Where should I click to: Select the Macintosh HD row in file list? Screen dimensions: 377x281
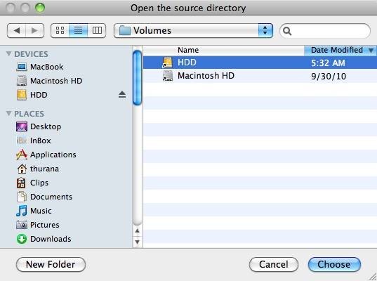click(260, 76)
